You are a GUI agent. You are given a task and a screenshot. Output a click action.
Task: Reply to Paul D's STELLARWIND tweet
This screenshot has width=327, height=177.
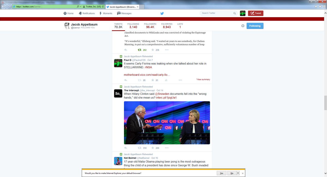pos(126,80)
